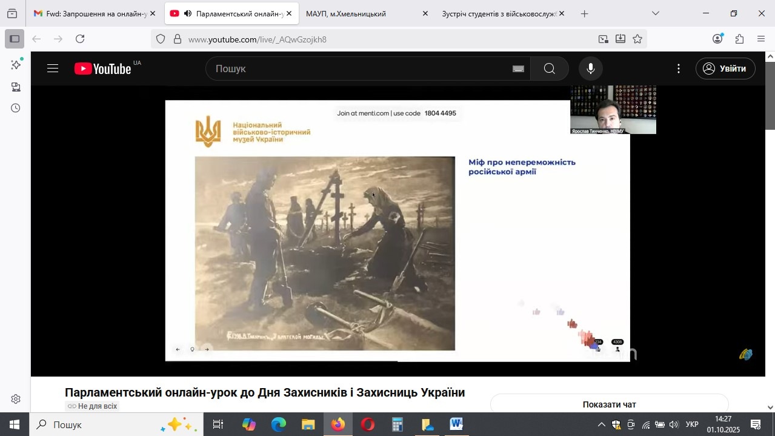The image size is (775, 436).
Task: Install the site as an app
Action: coord(620,39)
